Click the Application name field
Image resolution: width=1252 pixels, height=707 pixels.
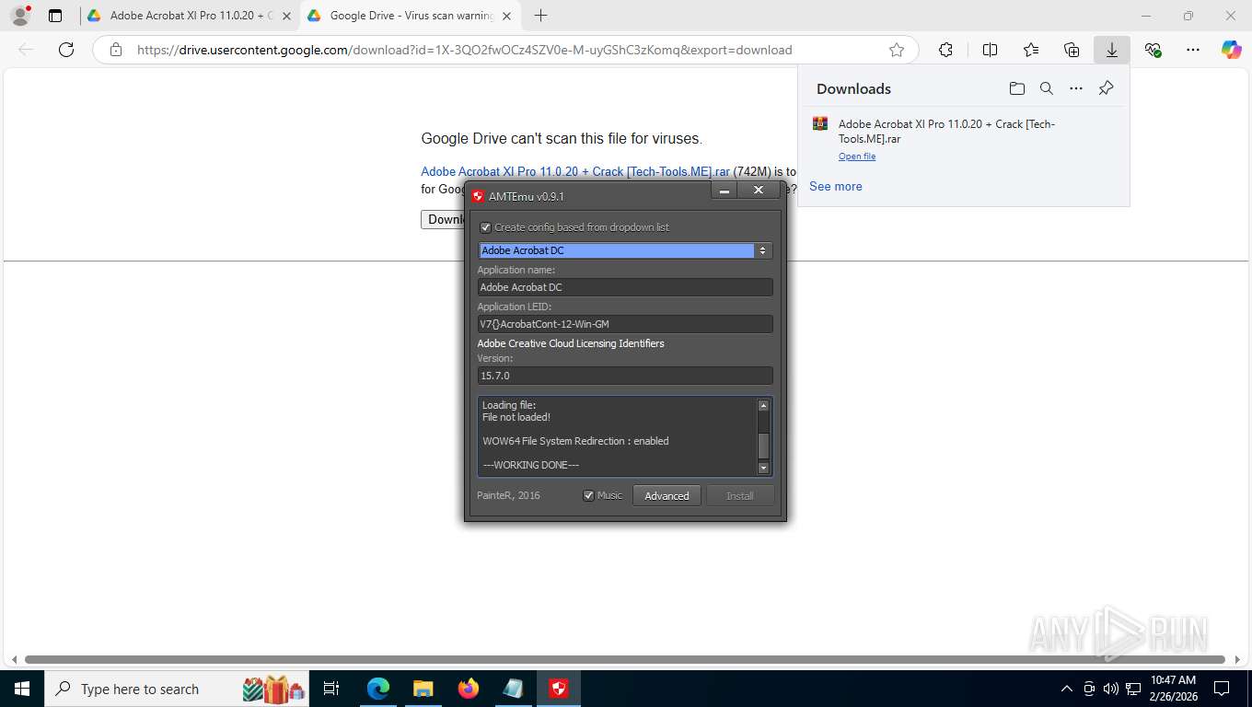tap(625, 287)
